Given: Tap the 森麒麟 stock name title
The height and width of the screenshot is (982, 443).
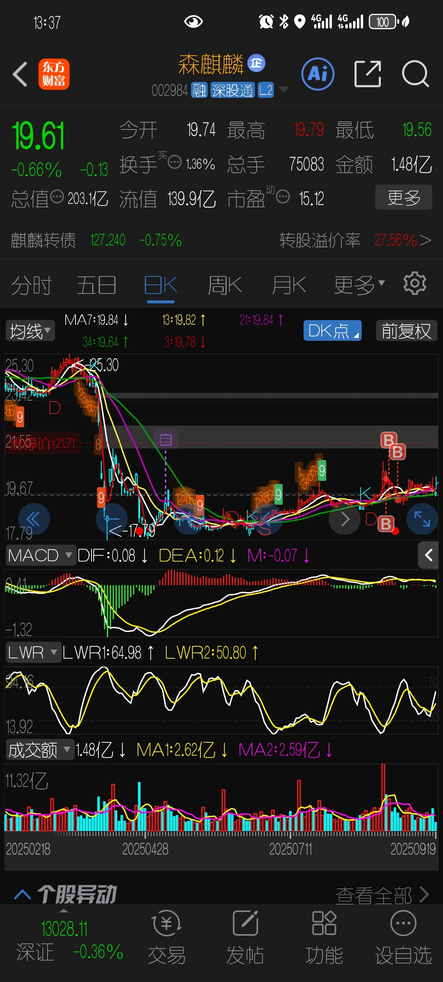Looking at the screenshot, I should click(211, 64).
